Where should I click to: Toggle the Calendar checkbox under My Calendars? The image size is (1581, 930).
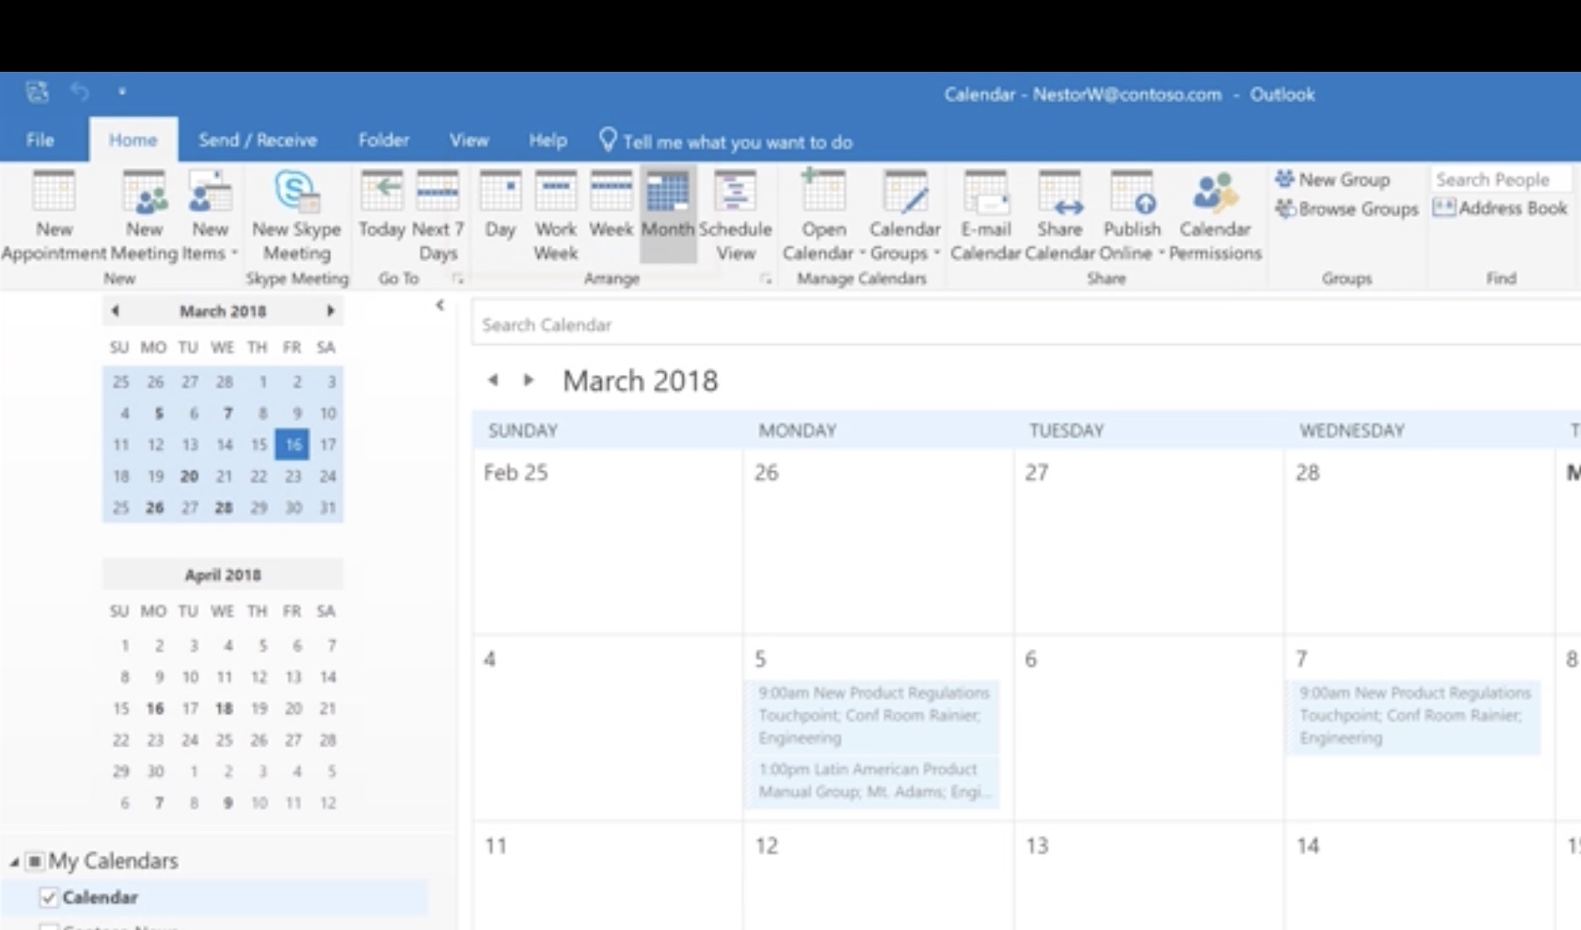(x=48, y=897)
